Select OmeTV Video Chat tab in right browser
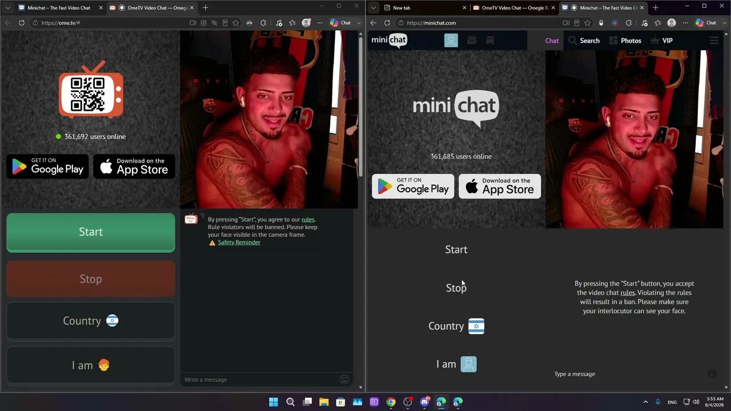731x411 pixels. [x=513, y=8]
